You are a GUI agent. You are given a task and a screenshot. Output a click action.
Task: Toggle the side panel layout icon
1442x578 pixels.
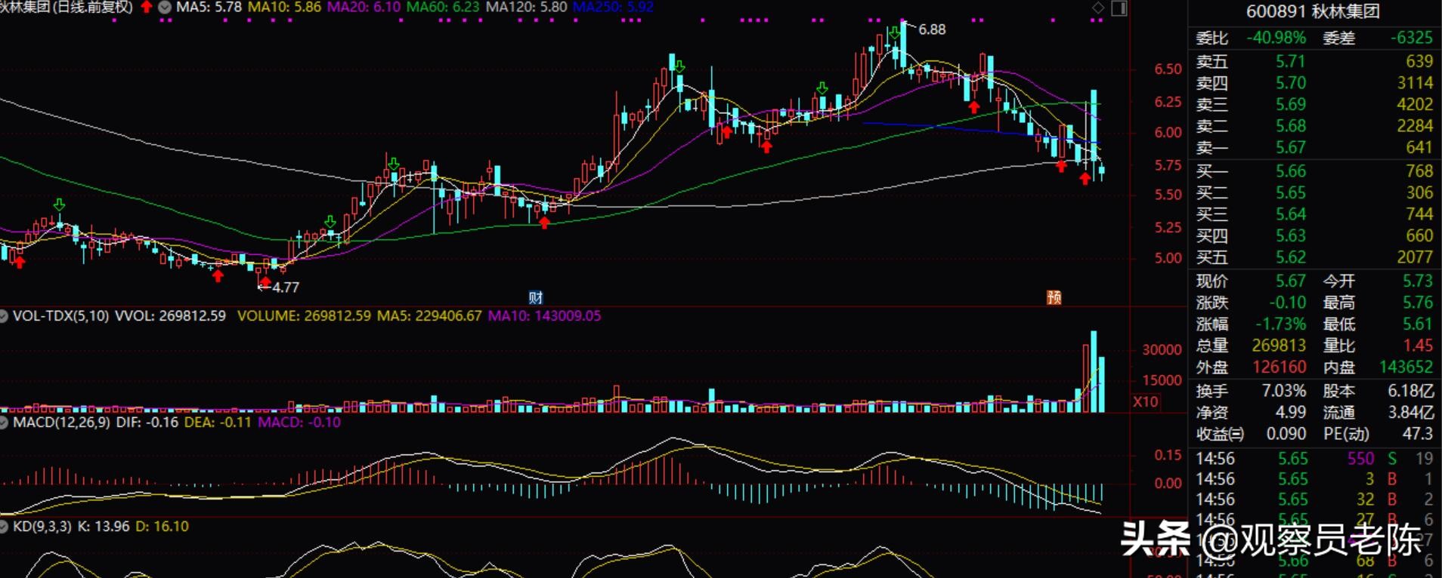[1119, 8]
